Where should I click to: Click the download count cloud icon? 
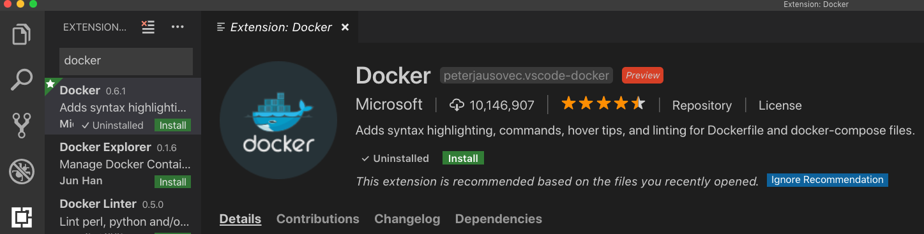pyautogui.click(x=457, y=105)
